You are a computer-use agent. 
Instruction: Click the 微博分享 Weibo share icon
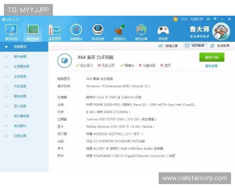[x=161, y=46]
